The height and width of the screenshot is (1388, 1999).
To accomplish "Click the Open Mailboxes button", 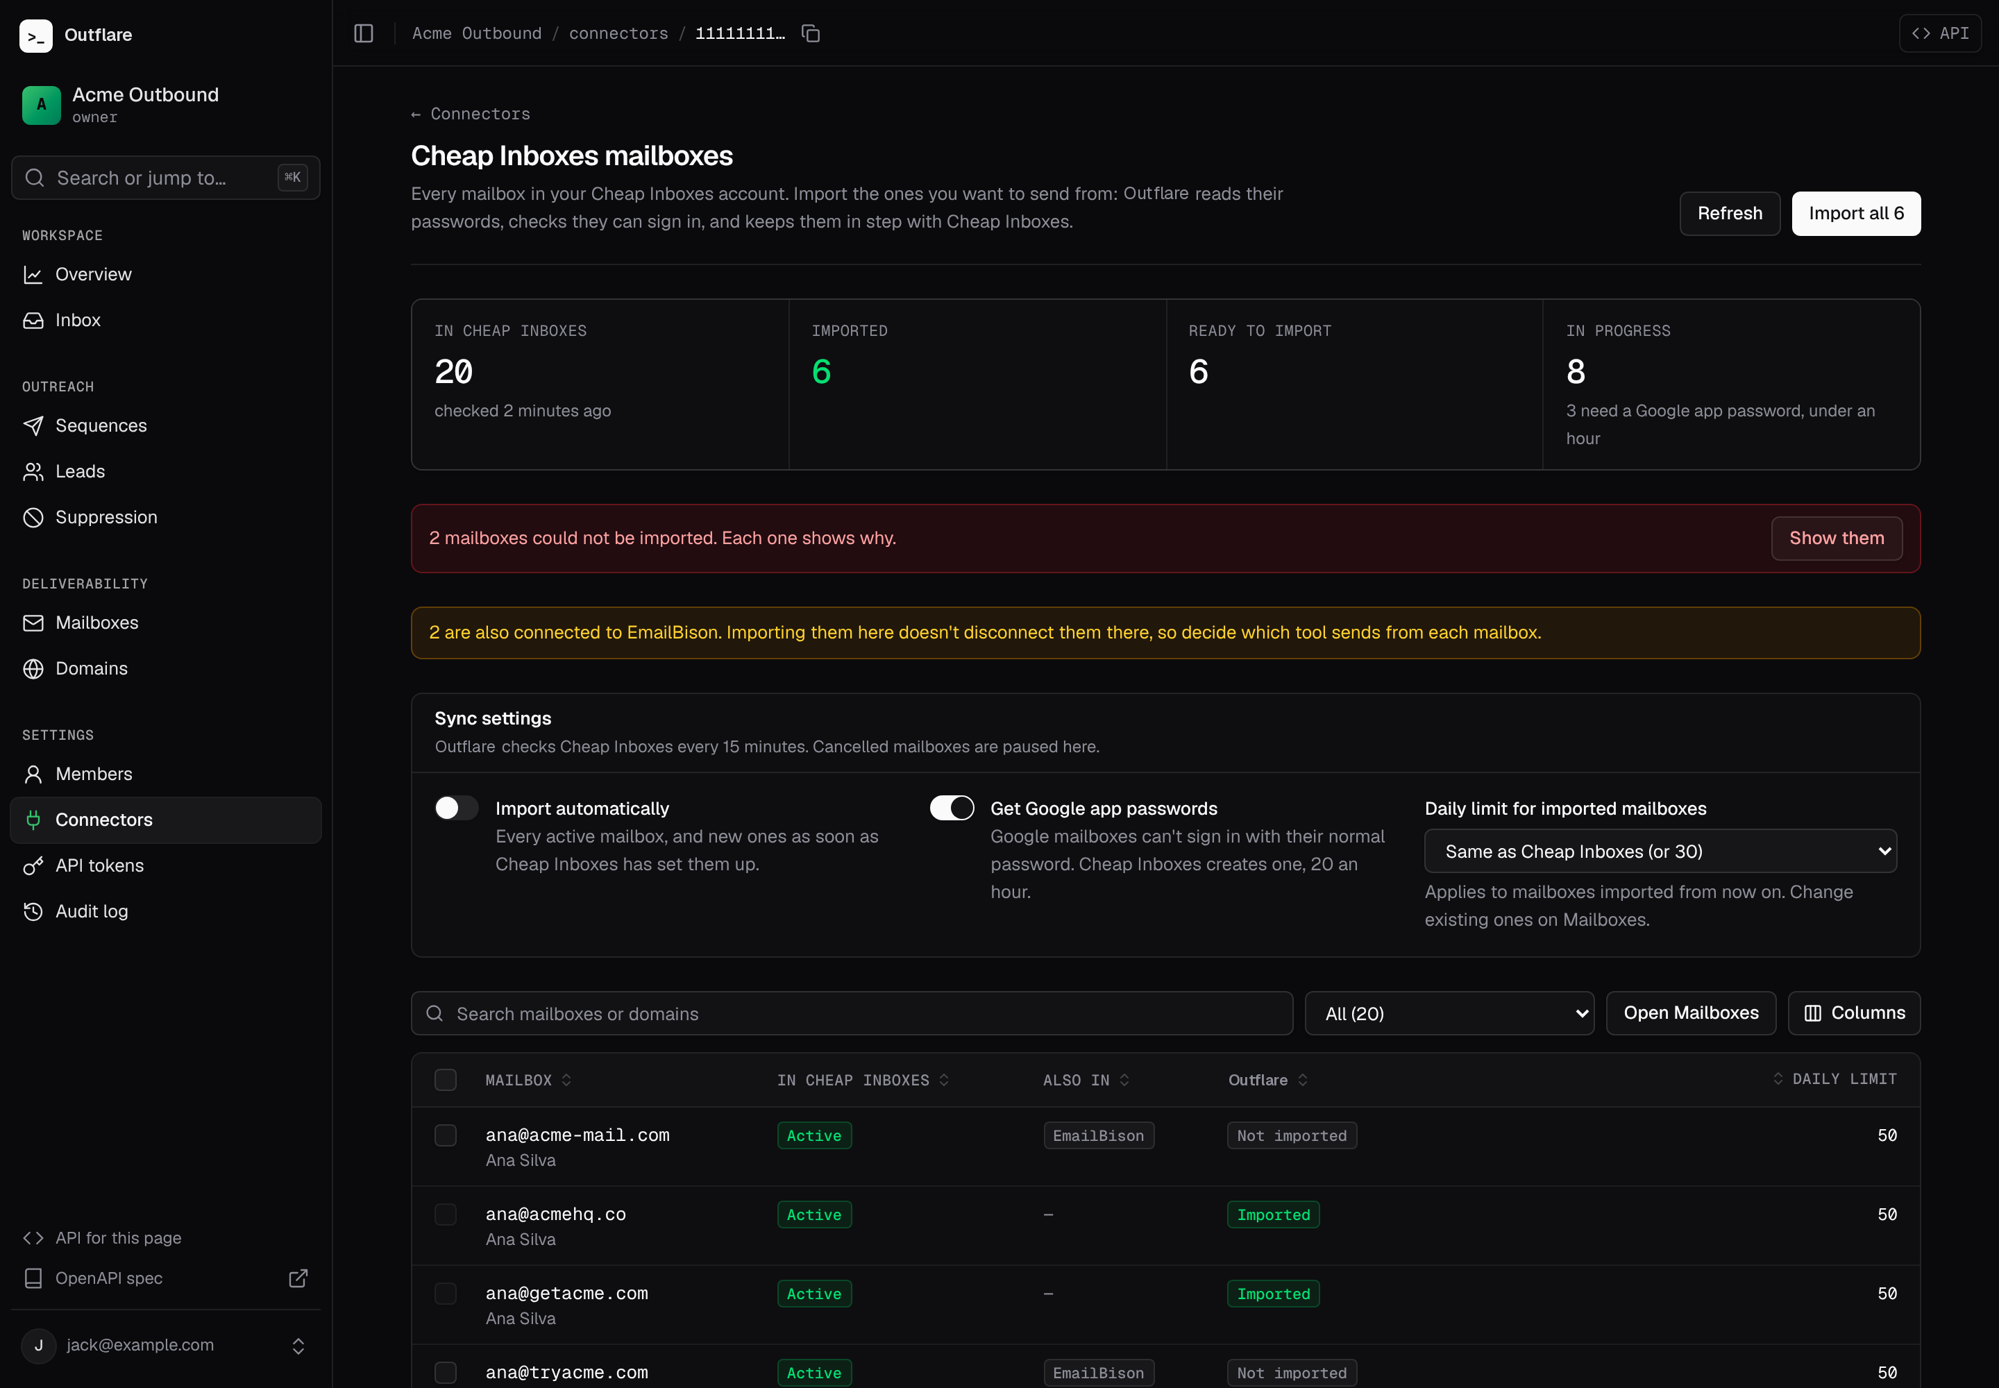I will (x=1690, y=1013).
